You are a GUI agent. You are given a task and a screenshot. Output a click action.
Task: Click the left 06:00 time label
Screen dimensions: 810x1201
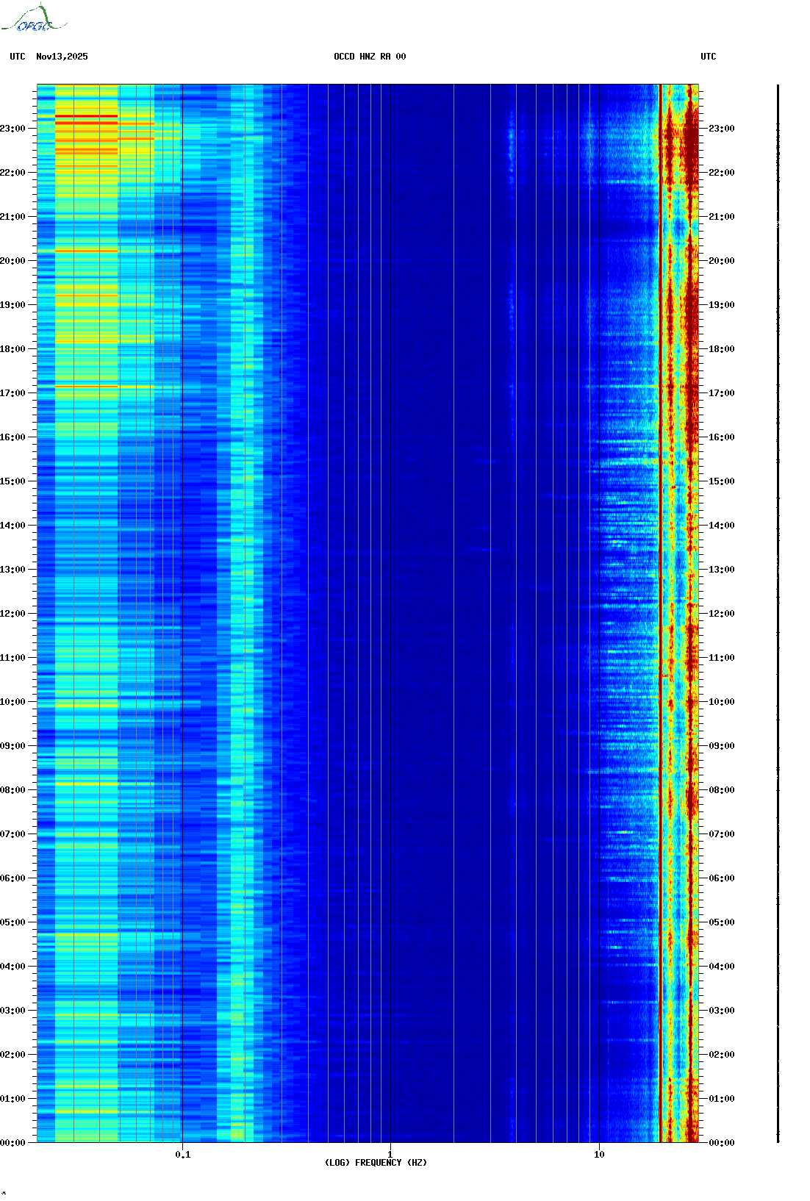(x=12, y=878)
